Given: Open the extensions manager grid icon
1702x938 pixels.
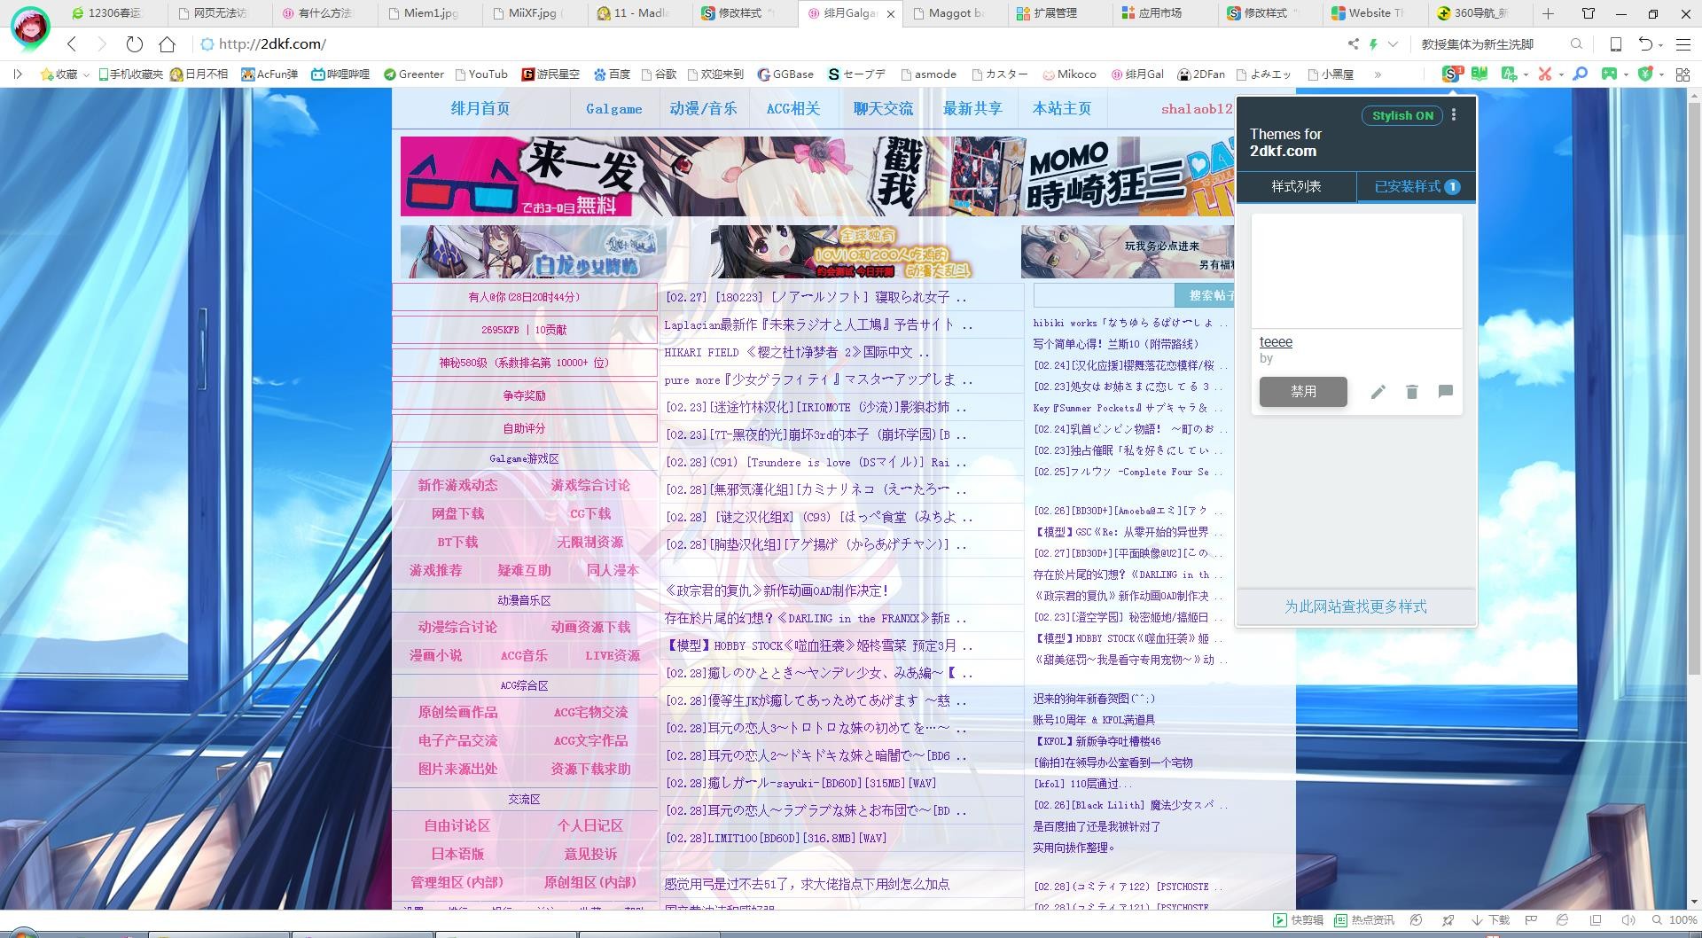Looking at the screenshot, I should point(1682,74).
